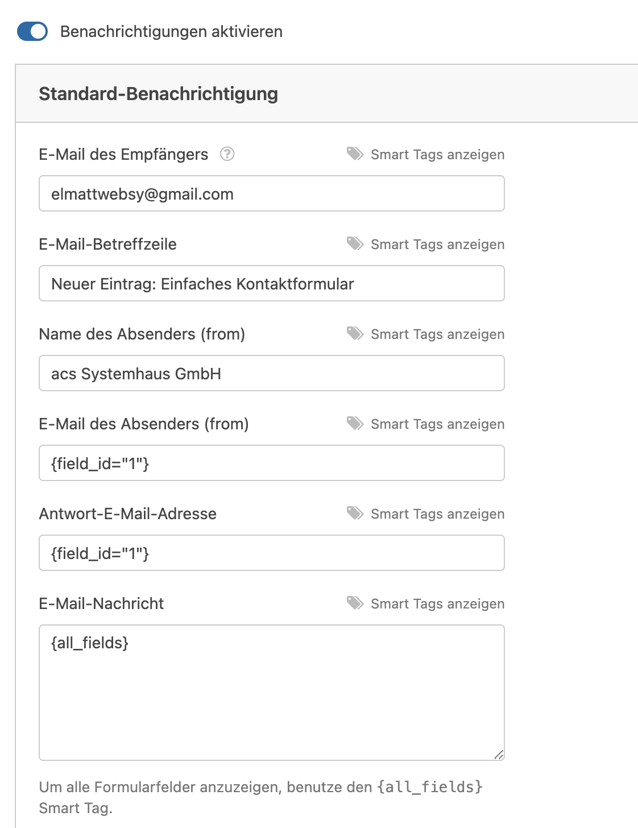Show Smart Tags for E-Mail-Nachricht
This screenshot has height=828, width=638.
click(437, 604)
